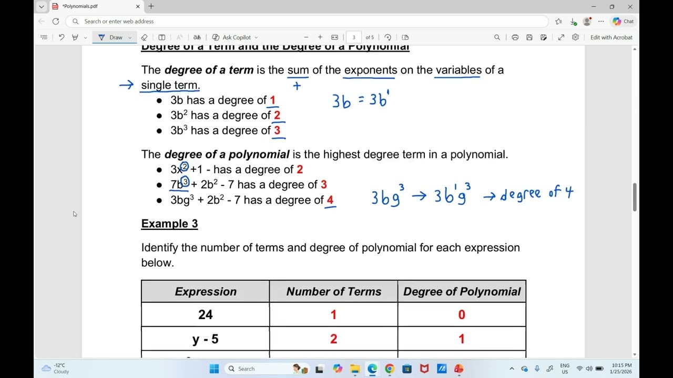
Task: Go back with the browser back arrow
Action: (x=42, y=22)
